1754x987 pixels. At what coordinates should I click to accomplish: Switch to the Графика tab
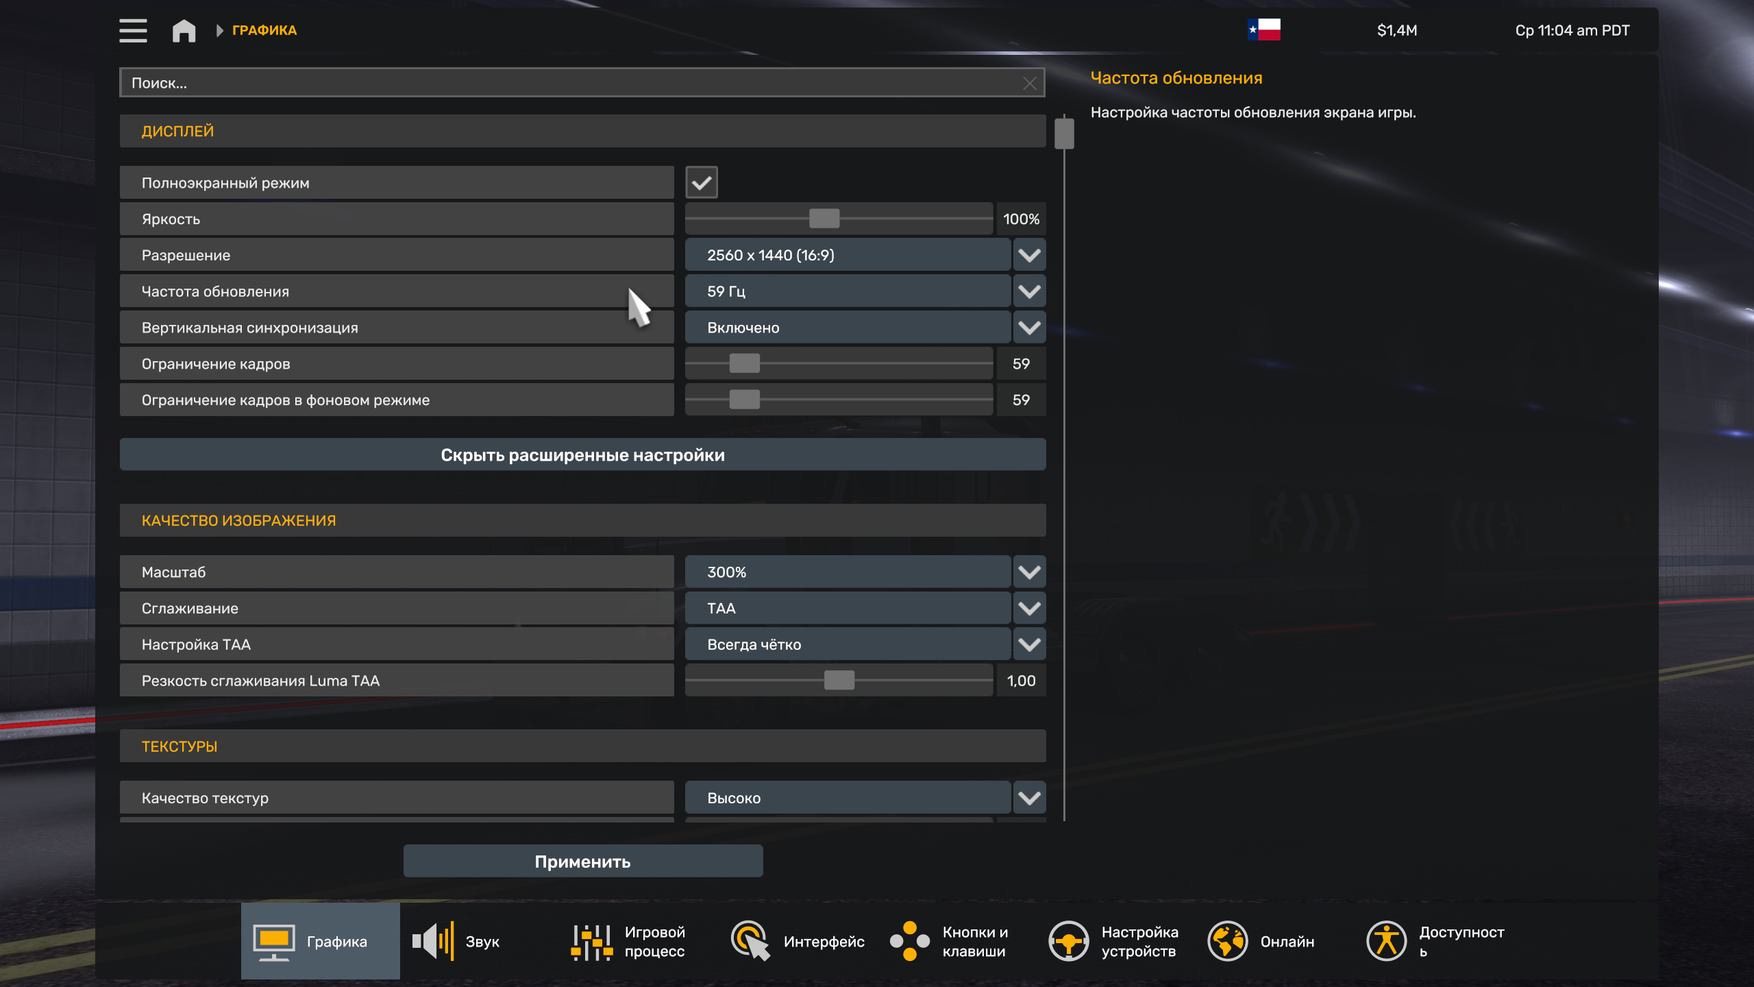point(320,941)
